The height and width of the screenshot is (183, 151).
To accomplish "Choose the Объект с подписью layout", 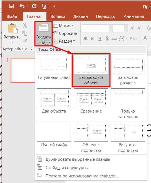I will pyautogui.click(x=91, y=137).
